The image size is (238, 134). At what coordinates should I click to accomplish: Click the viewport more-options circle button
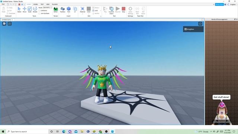point(200,24)
